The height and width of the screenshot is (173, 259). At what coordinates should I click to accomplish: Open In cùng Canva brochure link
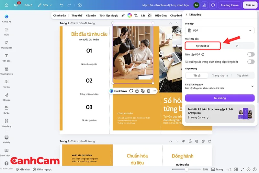tap(198, 118)
